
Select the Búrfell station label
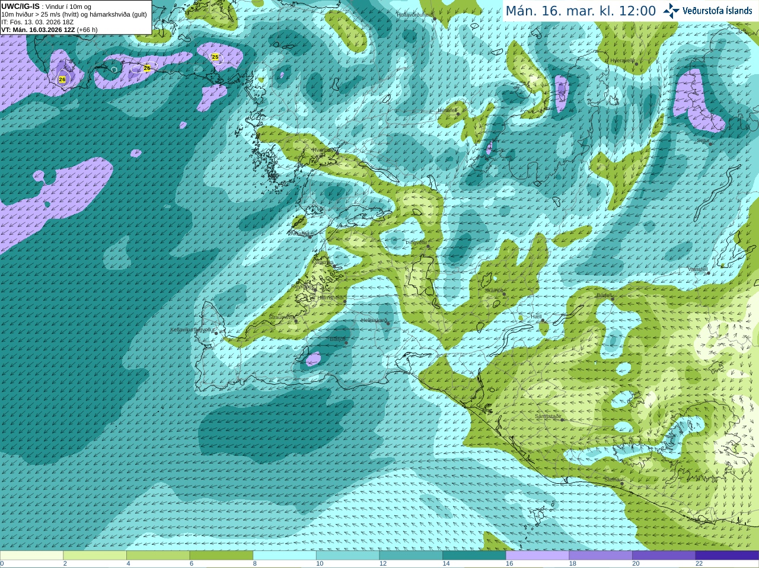[x=604, y=295]
